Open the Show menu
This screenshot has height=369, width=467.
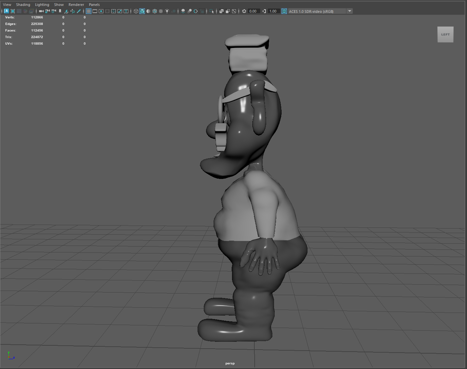[59, 5]
